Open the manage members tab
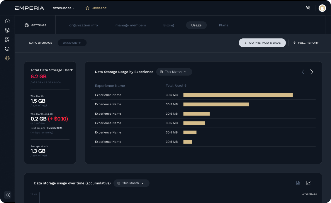This screenshot has width=331, height=203. (130, 25)
